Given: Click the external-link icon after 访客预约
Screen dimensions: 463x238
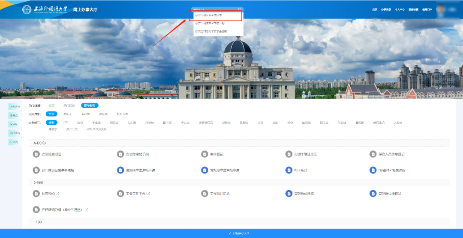Looking at the screenshot, I should (x=57, y=194).
